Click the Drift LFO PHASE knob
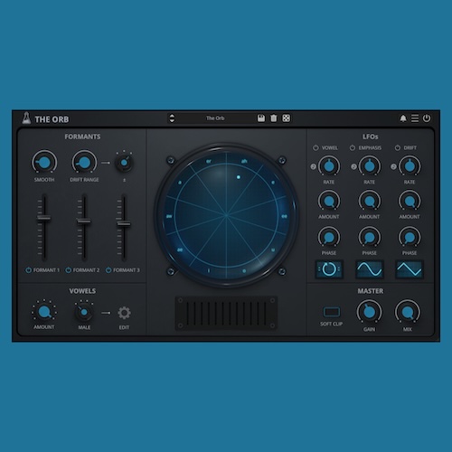 (410, 238)
